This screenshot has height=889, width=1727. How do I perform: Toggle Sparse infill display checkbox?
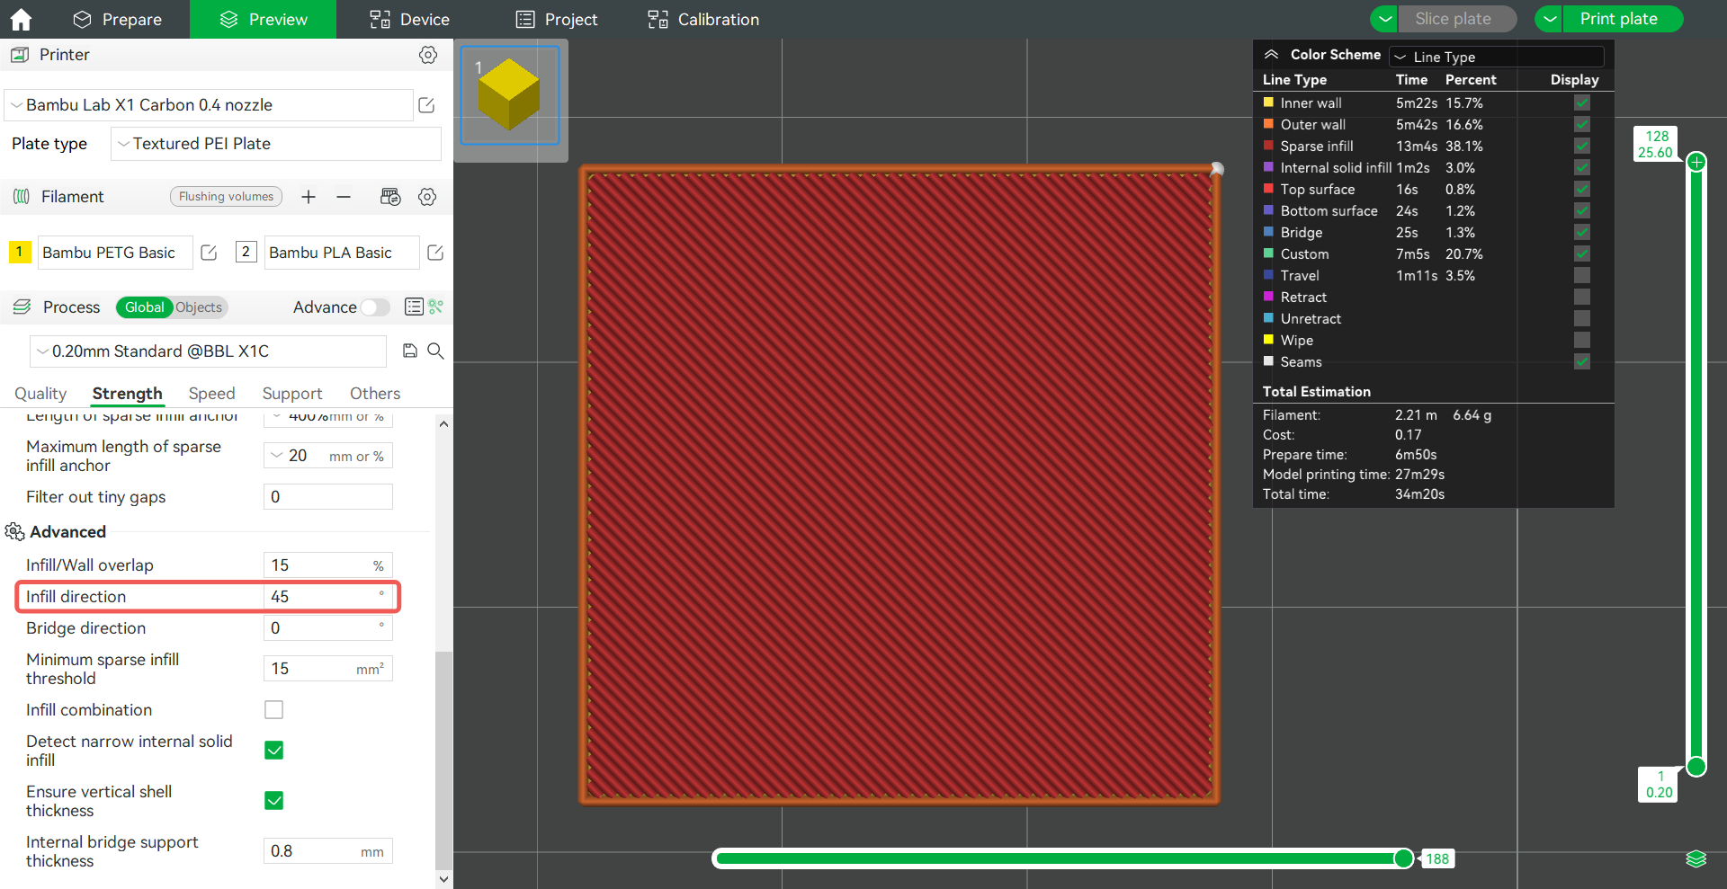(x=1582, y=147)
